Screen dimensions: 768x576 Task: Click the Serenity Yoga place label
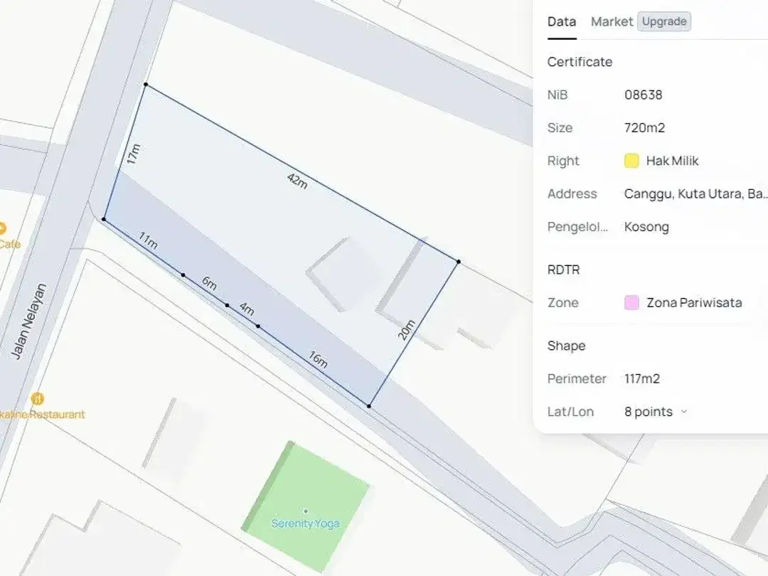[x=306, y=523]
